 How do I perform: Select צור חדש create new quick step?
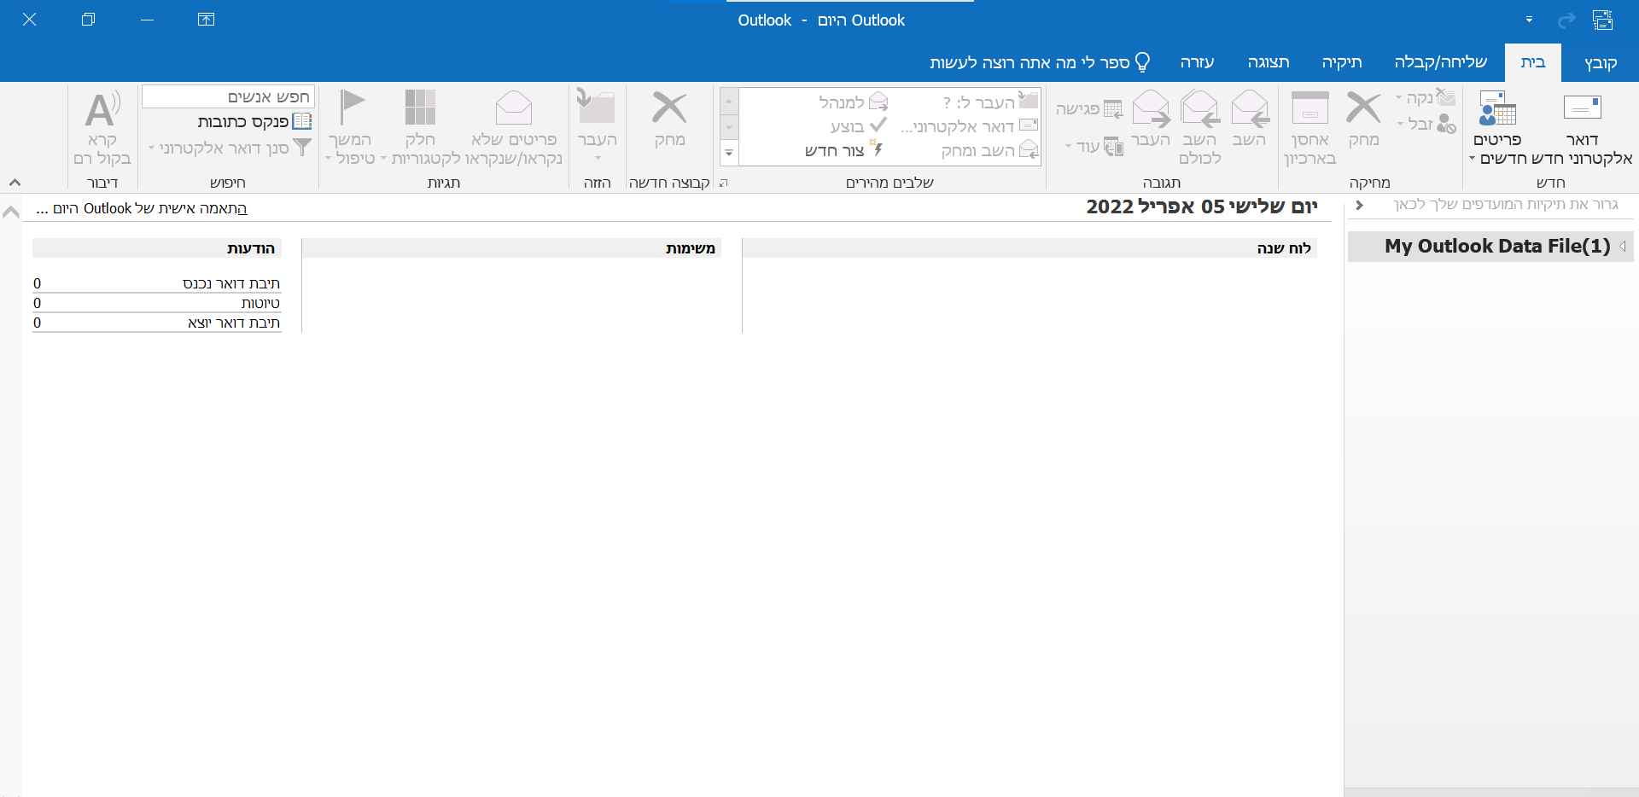845,150
